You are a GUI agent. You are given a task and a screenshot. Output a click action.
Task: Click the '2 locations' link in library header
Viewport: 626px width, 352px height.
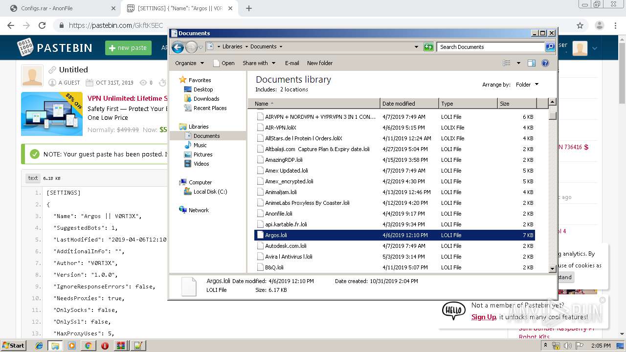[294, 89]
